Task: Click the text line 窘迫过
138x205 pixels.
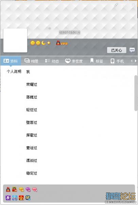Action: (32, 148)
